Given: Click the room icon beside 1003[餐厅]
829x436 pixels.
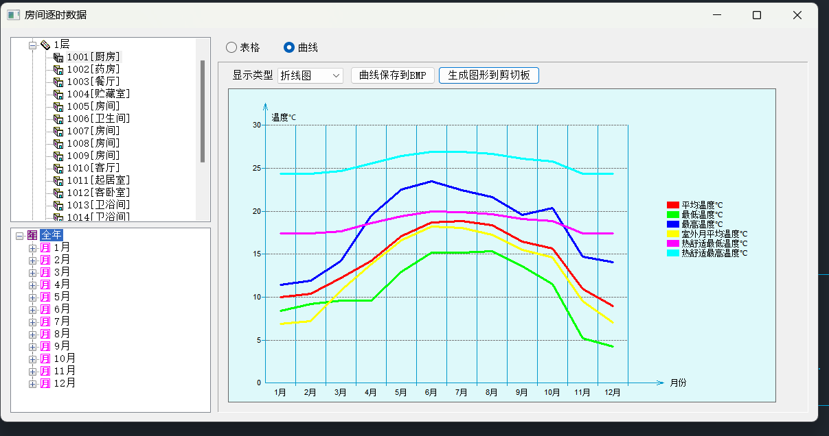Looking at the screenshot, I should point(58,82).
